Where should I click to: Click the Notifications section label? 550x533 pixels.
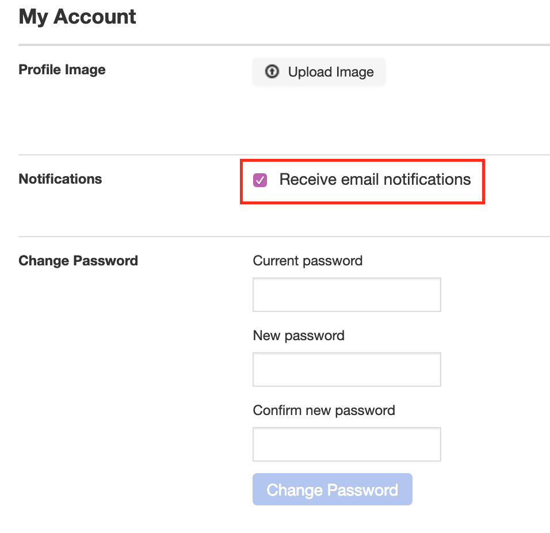(60, 179)
